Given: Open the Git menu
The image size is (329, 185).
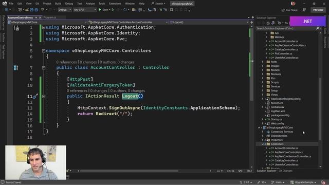Looking at the screenshot, I should 37,4.
